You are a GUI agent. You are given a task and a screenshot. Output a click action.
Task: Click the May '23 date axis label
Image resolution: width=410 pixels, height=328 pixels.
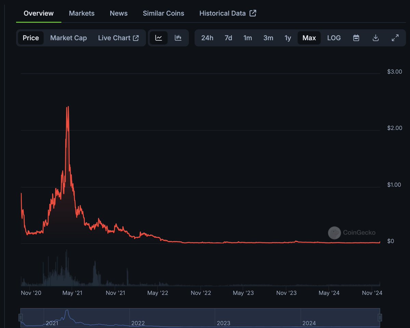(243, 293)
